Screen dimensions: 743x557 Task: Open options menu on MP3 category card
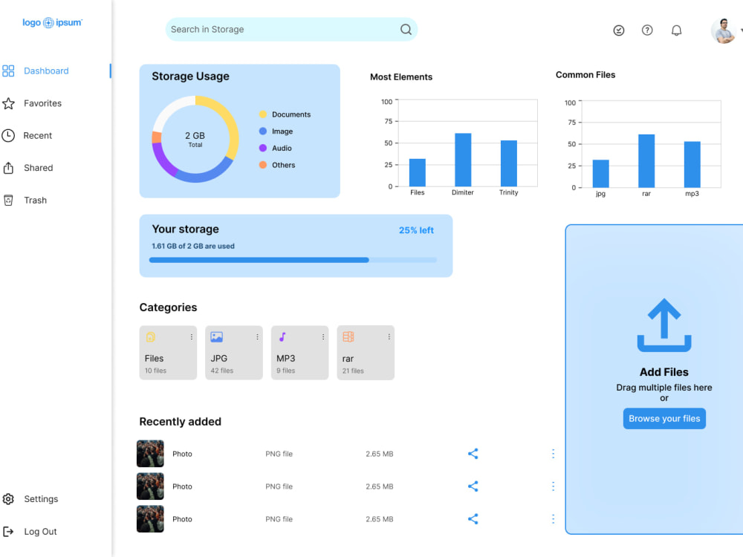[x=323, y=336]
